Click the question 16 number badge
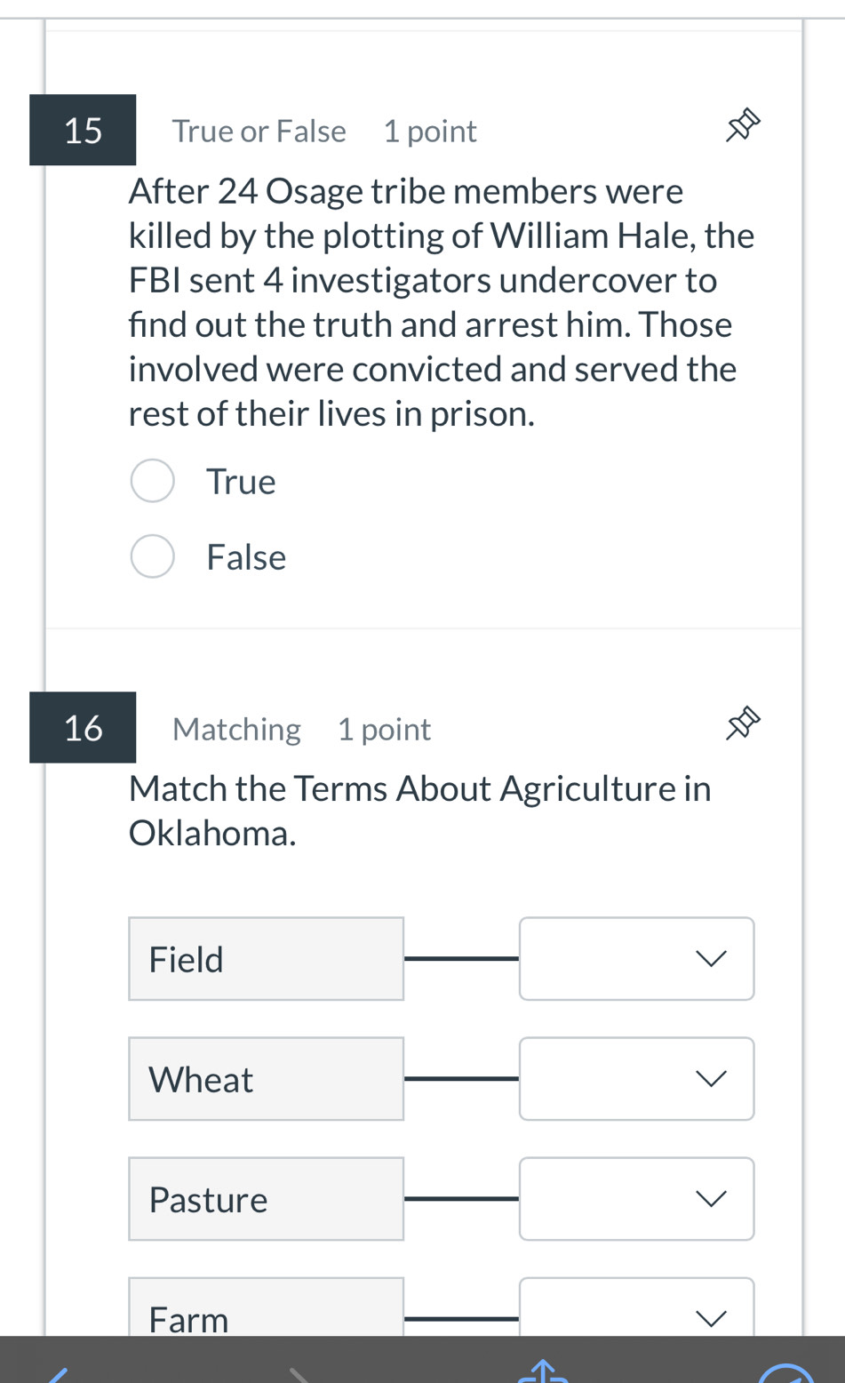Image resolution: width=845 pixels, height=1383 pixels. 83,727
